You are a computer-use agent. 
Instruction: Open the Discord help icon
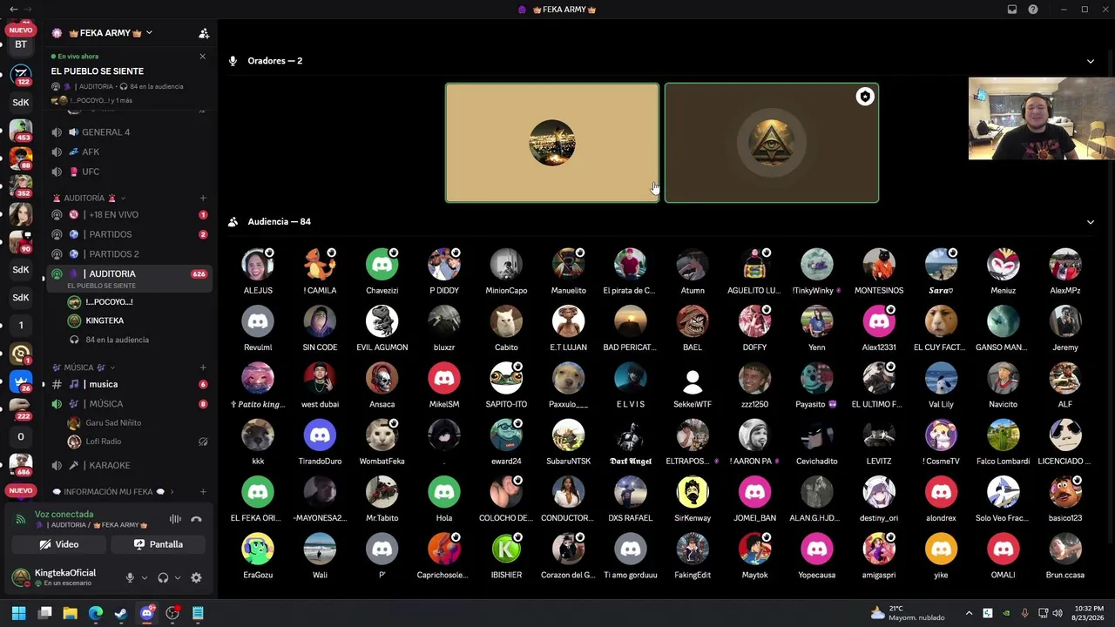(x=1033, y=10)
